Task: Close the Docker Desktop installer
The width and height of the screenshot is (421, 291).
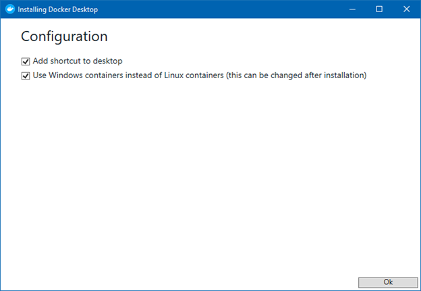Action: (x=407, y=9)
